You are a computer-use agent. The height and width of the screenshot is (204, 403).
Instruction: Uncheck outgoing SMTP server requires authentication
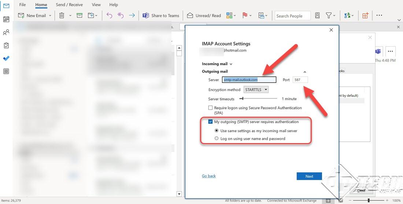pos(211,122)
